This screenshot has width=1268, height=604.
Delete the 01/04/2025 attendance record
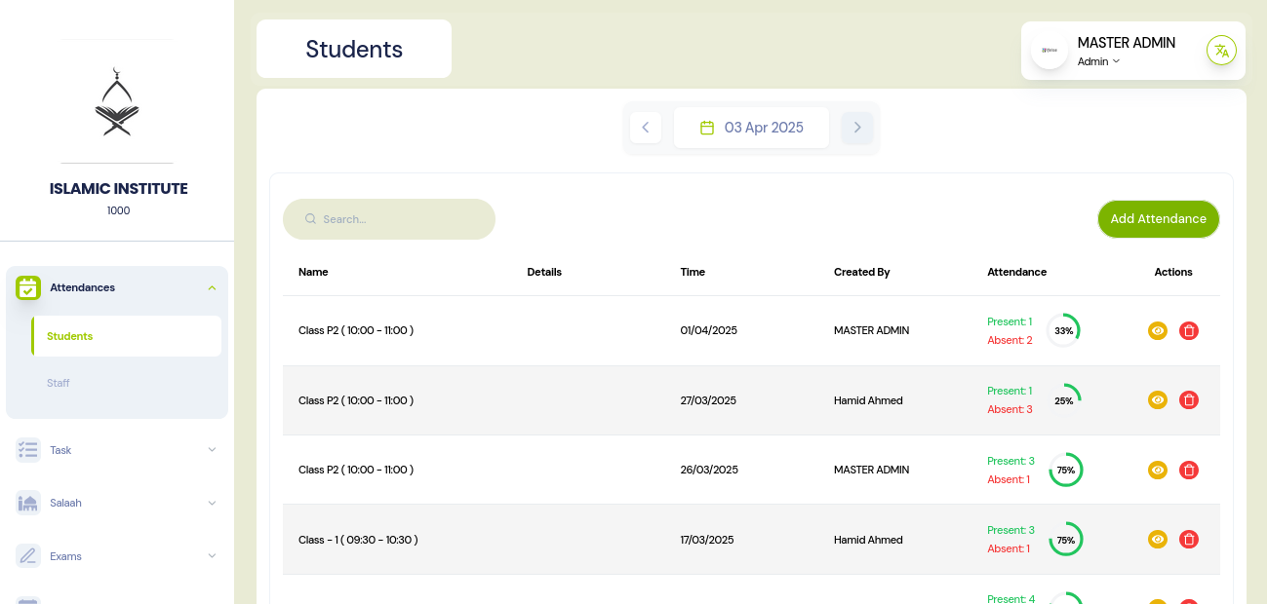(1188, 331)
